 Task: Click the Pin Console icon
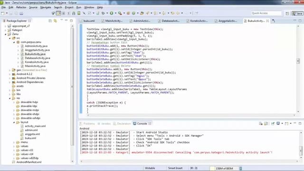(273, 123)
